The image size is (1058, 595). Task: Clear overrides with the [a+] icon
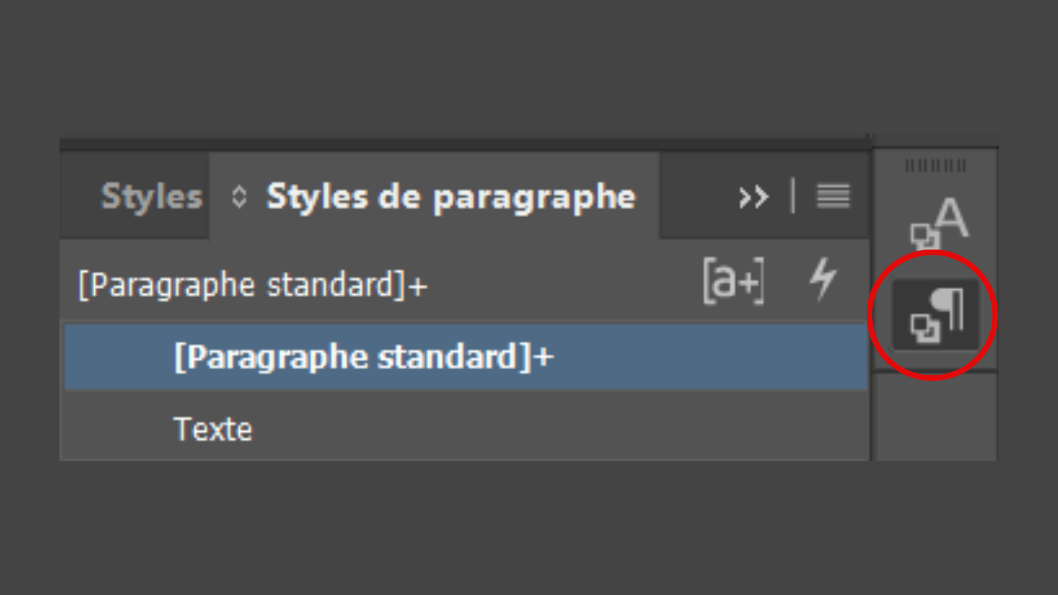(734, 280)
